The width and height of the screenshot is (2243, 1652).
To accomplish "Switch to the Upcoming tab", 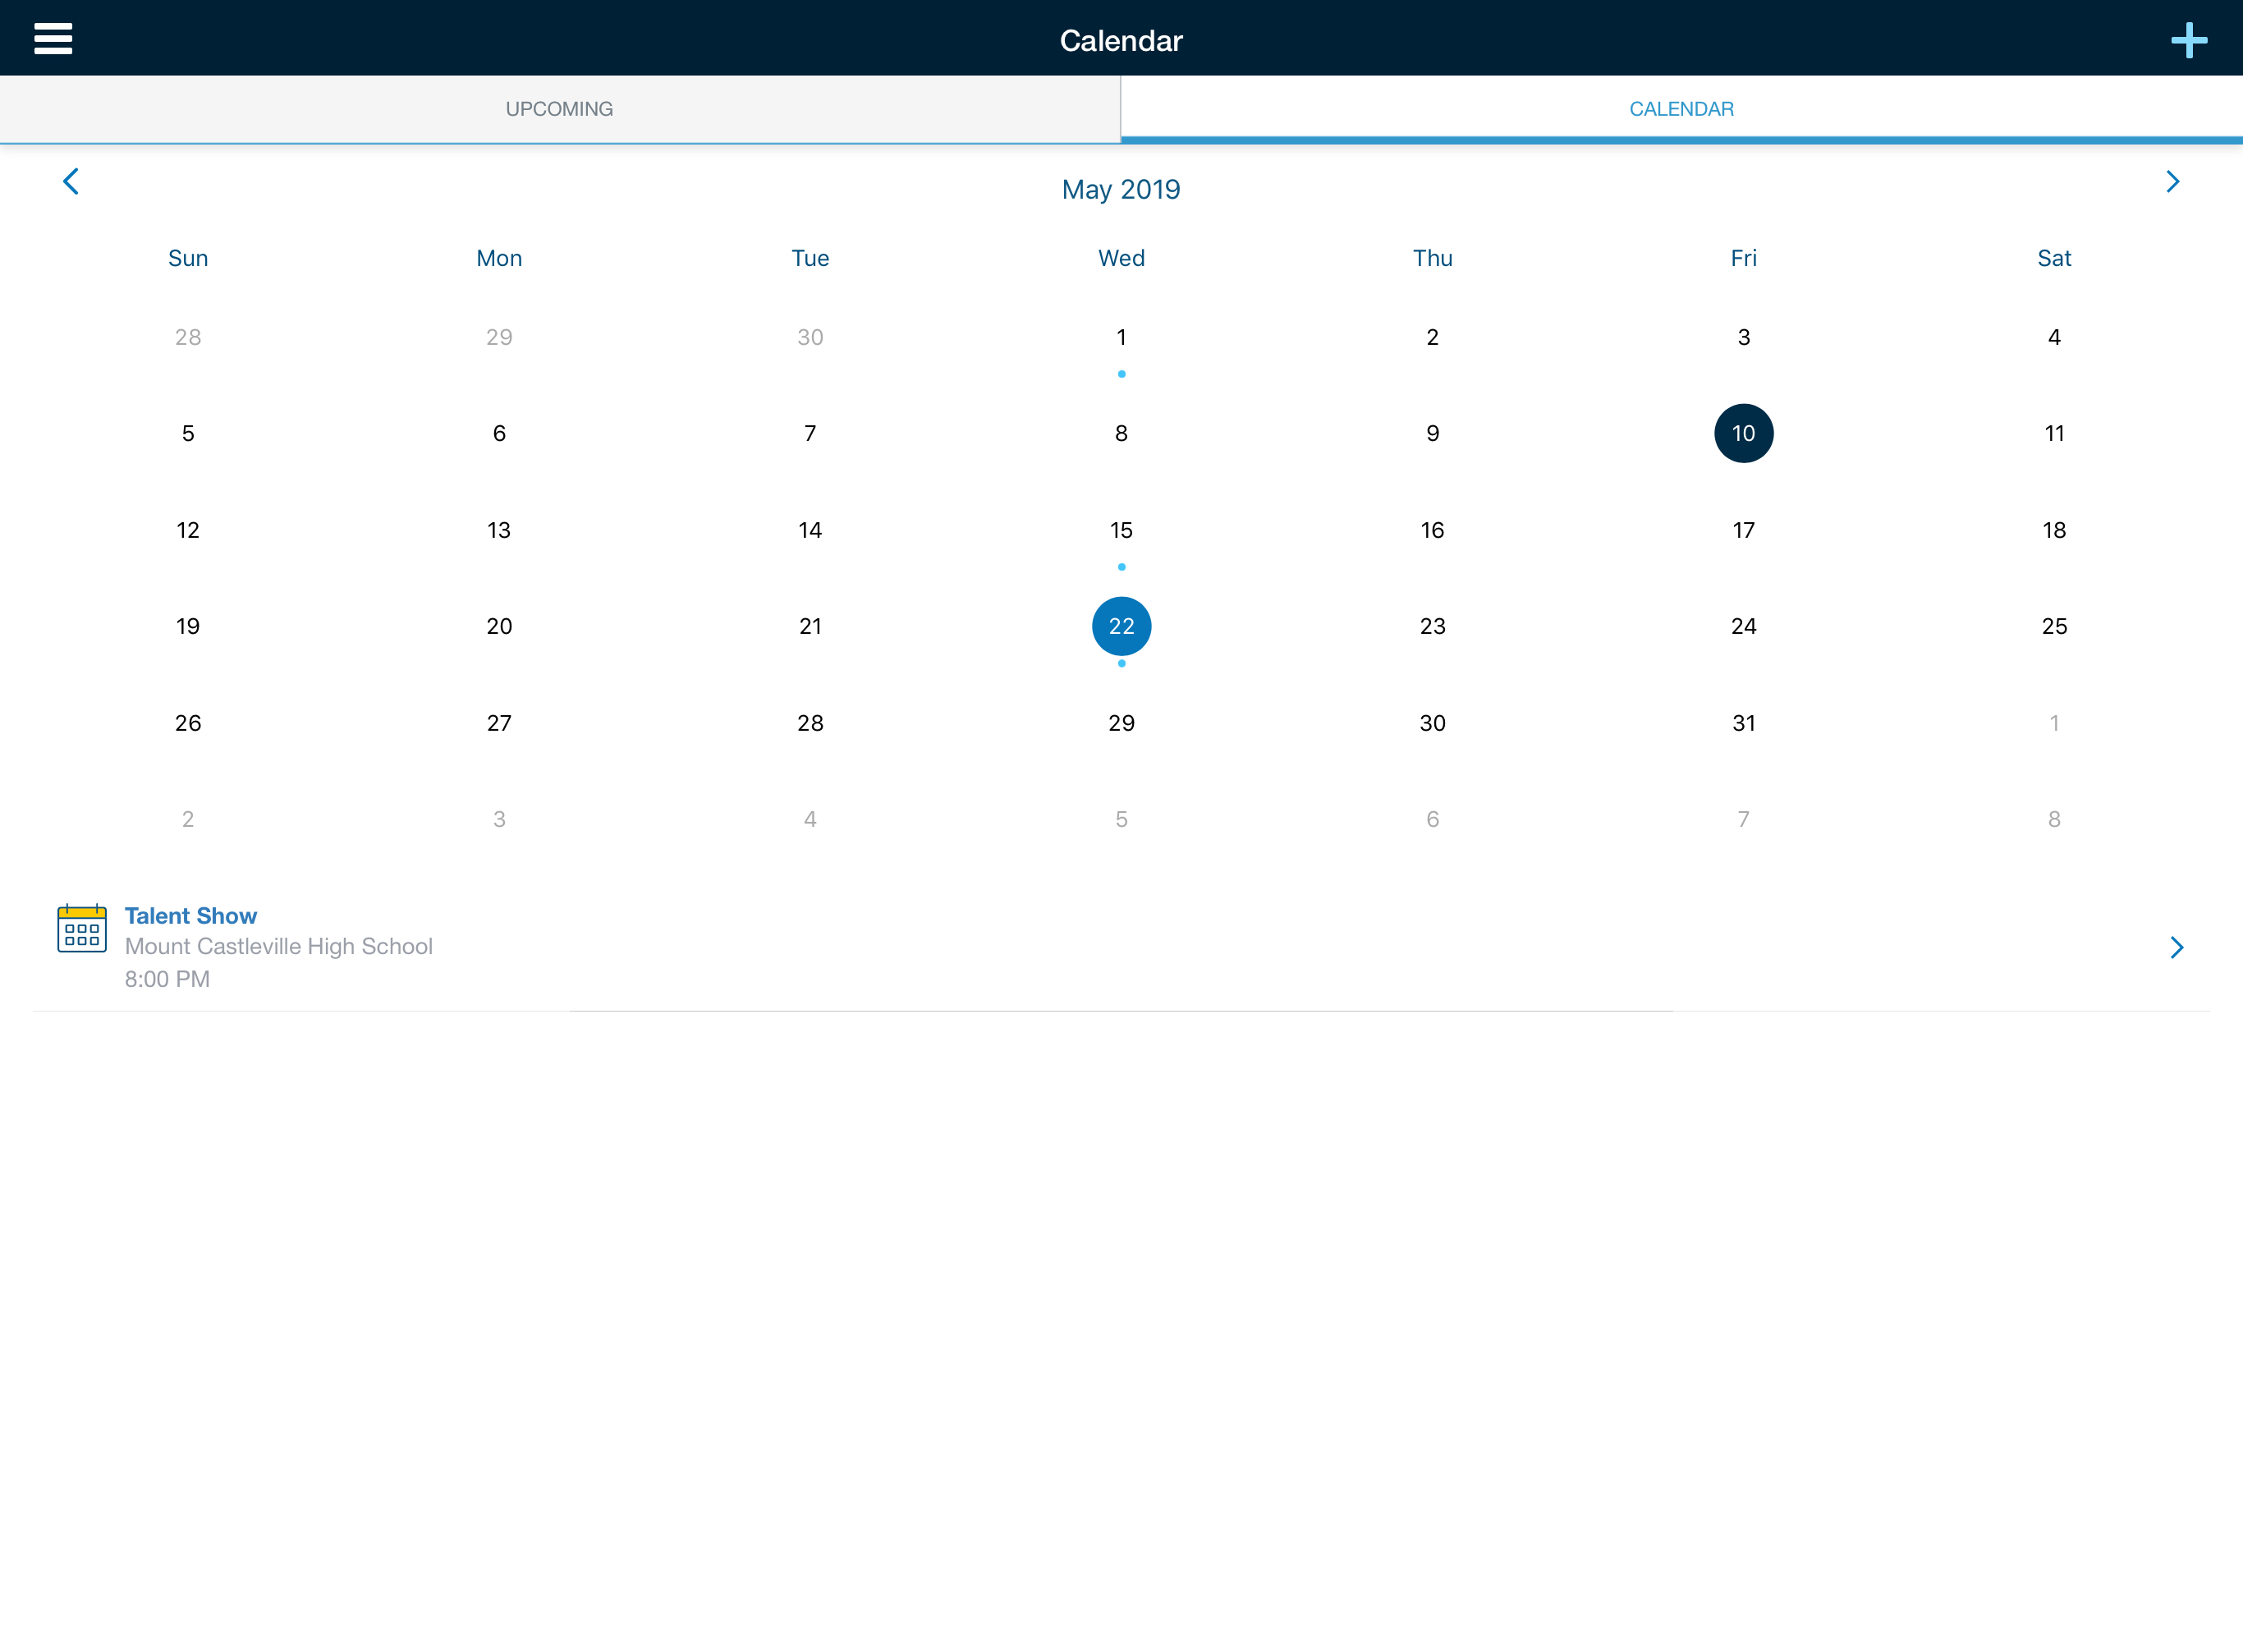I will click(x=559, y=109).
